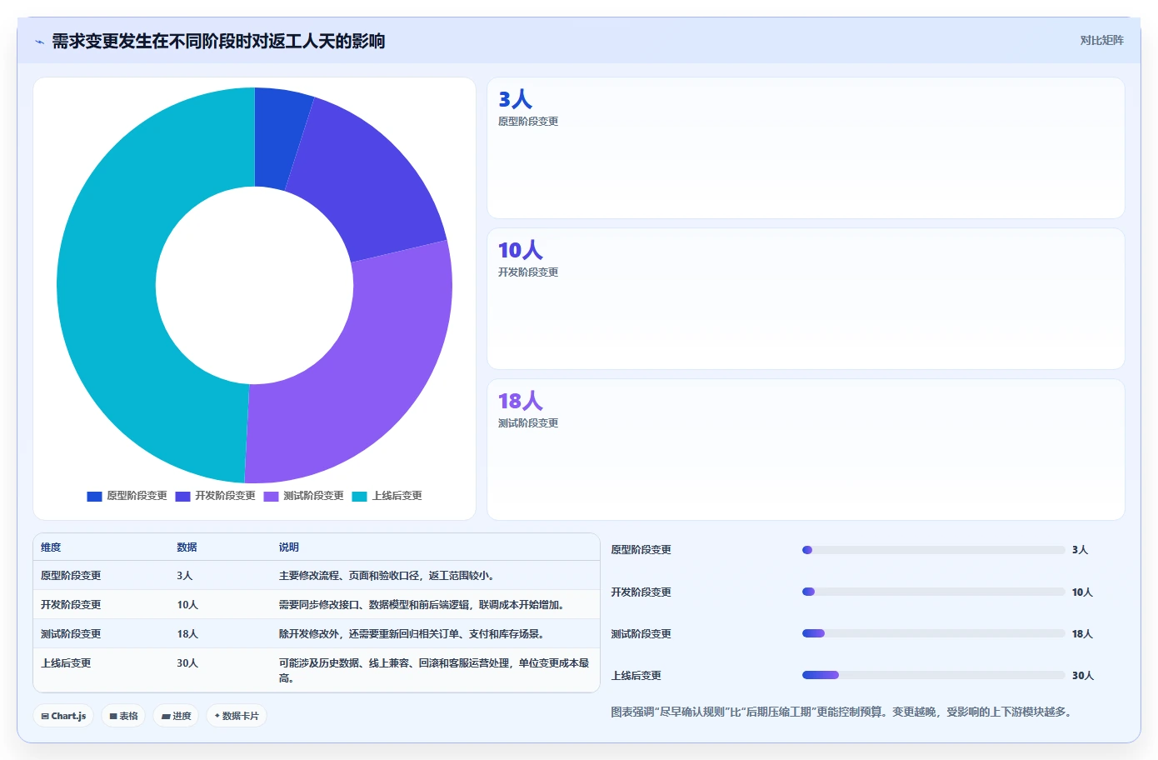Open the 3人 原型阶段变更 data card

point(806,148)
